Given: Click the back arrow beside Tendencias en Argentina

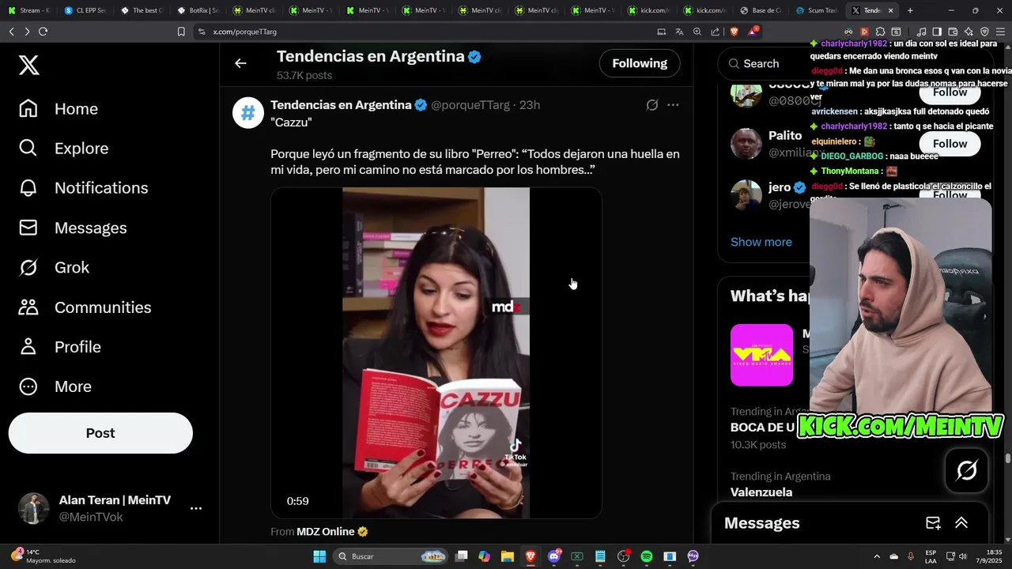Looking at the screenshot, I should (x=240, y=63).
